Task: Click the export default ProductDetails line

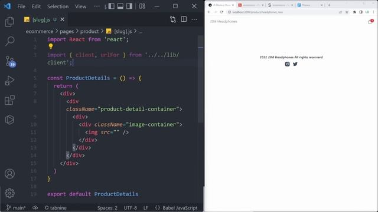Action: point(93,194)
